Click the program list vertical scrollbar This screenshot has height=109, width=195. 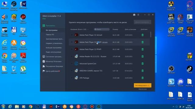coord(151,34)
